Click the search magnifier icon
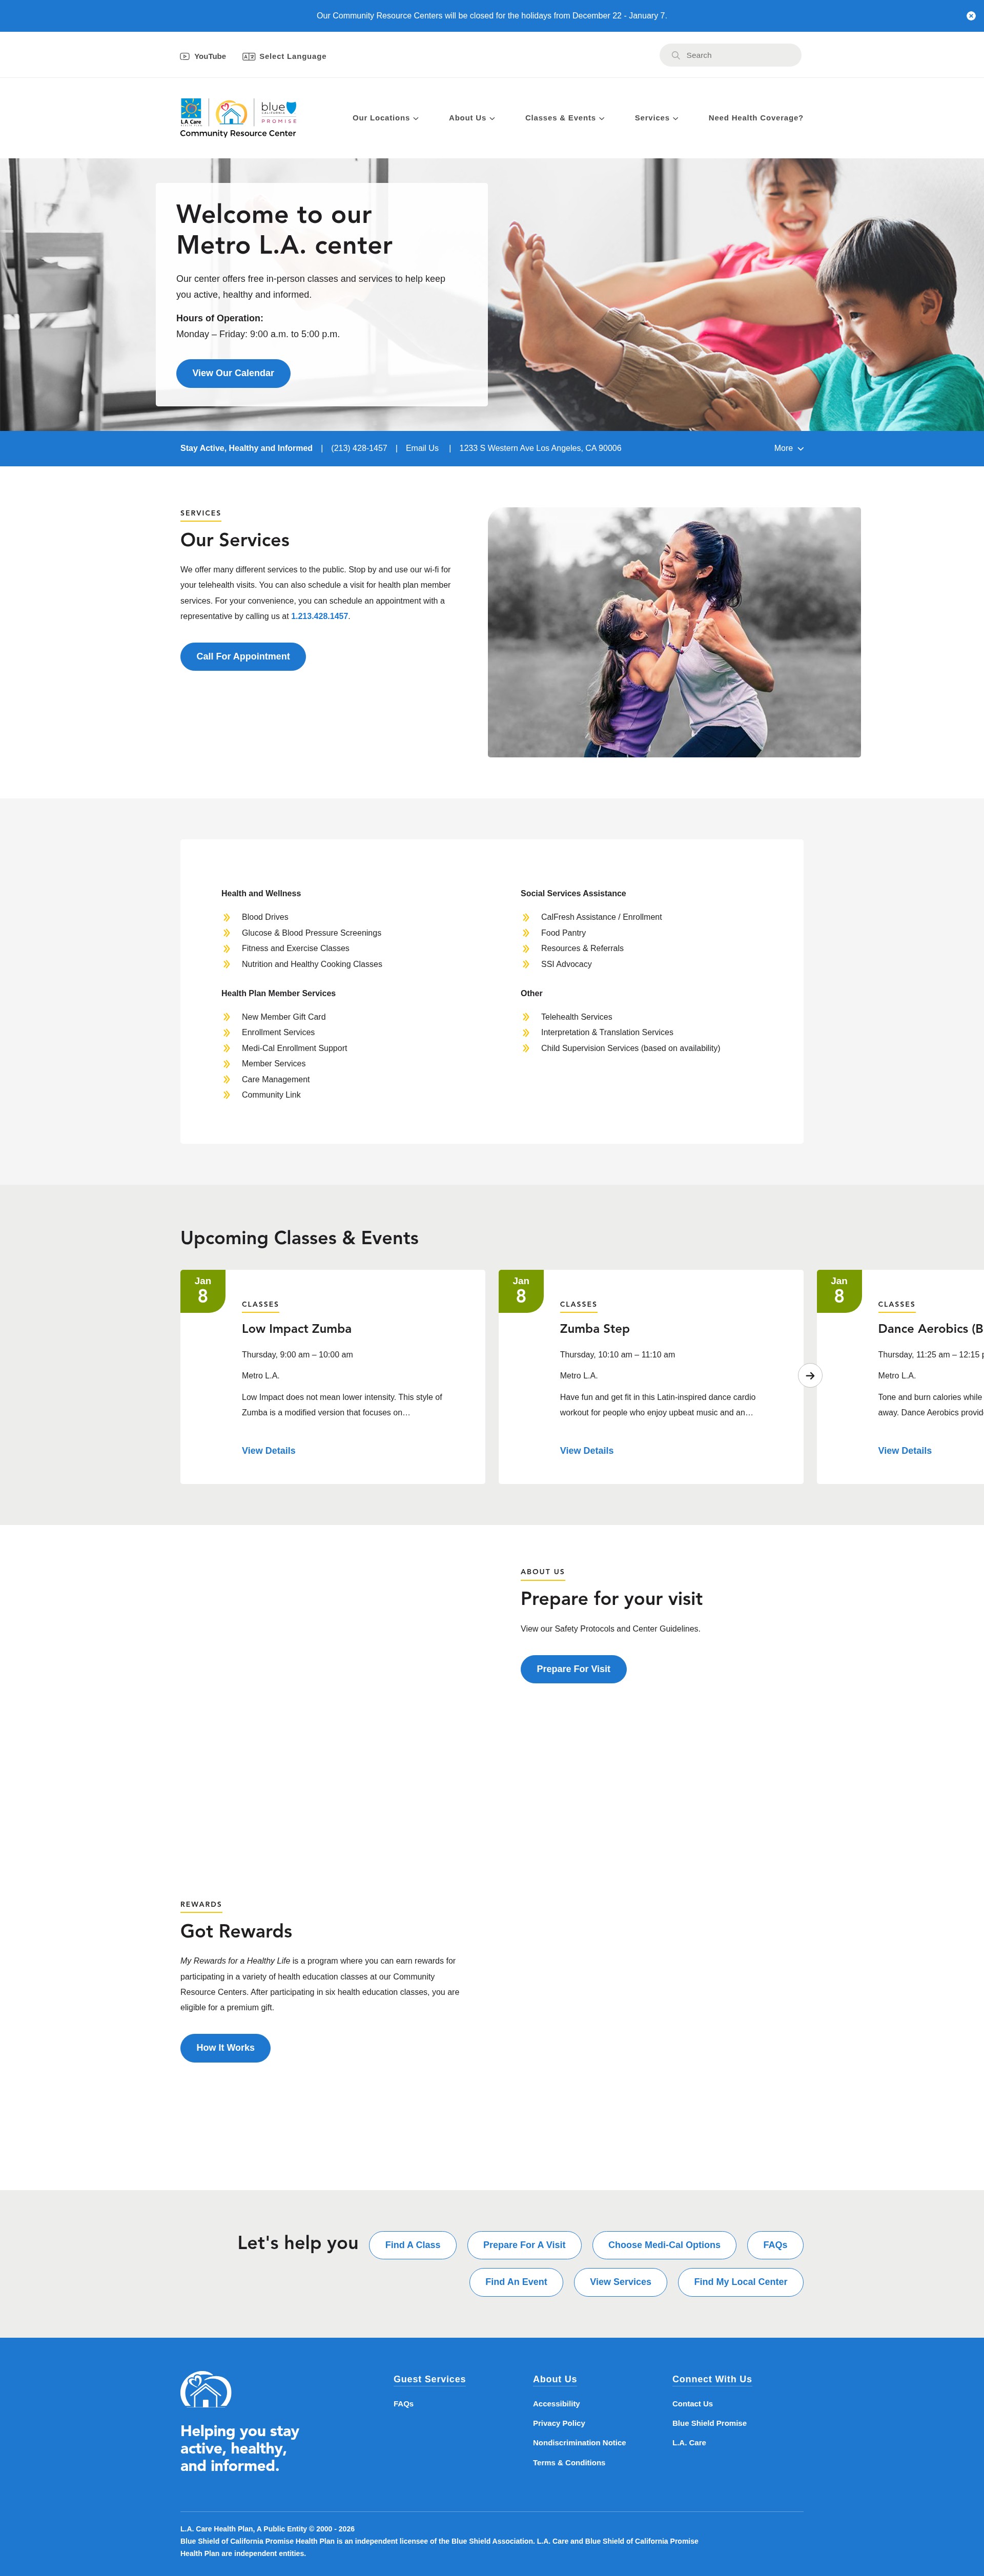984x2576 pixels. coord(675,55)
